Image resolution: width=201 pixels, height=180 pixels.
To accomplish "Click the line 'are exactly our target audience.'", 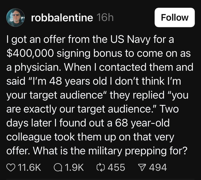I will 92,109.
